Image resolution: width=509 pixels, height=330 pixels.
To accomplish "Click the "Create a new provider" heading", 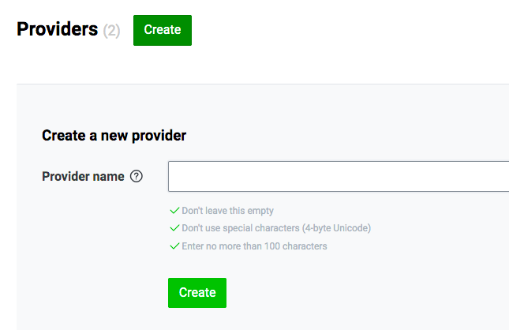I will 114,136.
